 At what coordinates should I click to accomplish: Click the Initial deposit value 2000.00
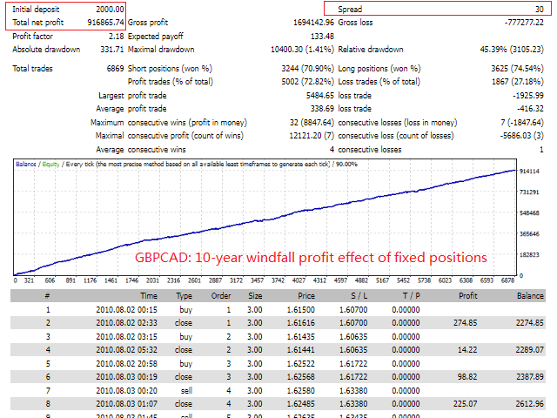click(110, 10)
